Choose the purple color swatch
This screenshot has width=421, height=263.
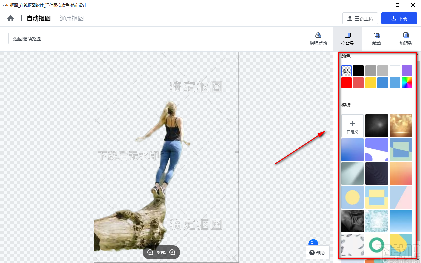(x=407, y=71)
